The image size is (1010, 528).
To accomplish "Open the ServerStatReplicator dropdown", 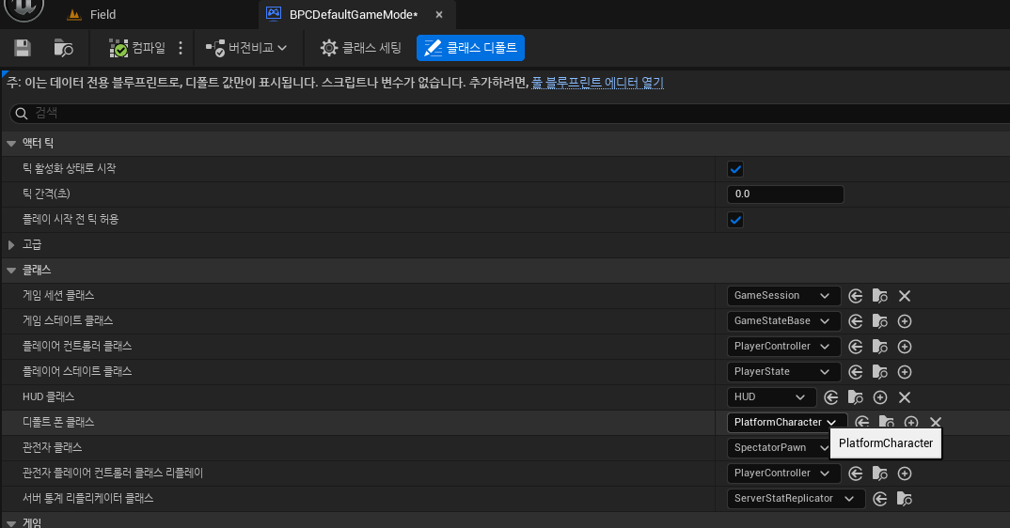I will (x=796, y=498).
